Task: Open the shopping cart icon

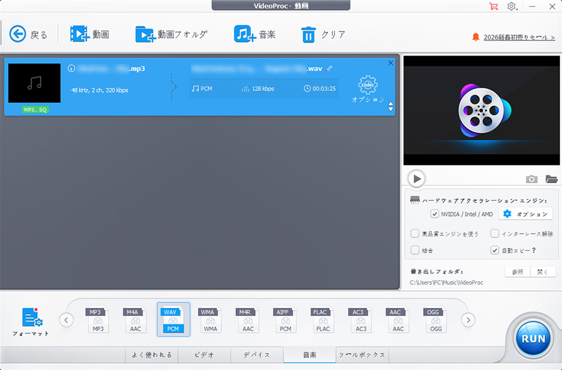Action: (494, 6)
